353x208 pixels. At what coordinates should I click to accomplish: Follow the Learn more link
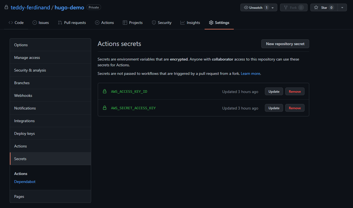(x=250, y=73)
